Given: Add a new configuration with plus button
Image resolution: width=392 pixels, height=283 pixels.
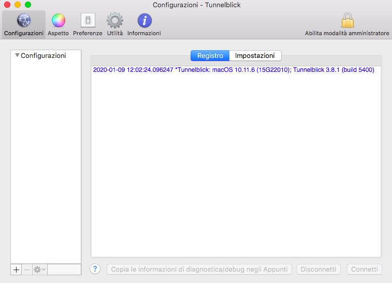Looking at the screenshot, I should tap(16, 270).
